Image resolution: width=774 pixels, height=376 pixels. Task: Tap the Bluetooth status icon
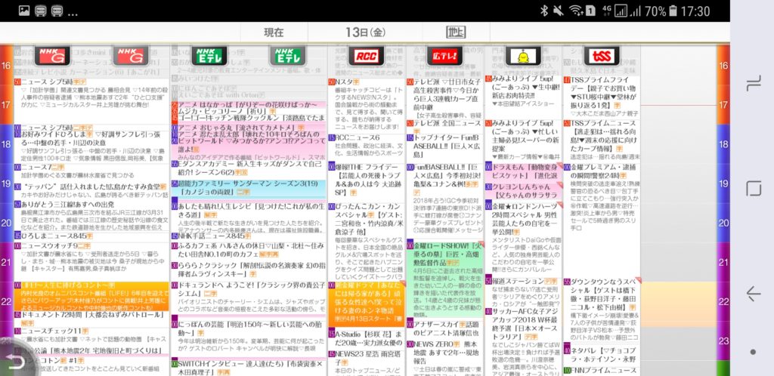544,11
